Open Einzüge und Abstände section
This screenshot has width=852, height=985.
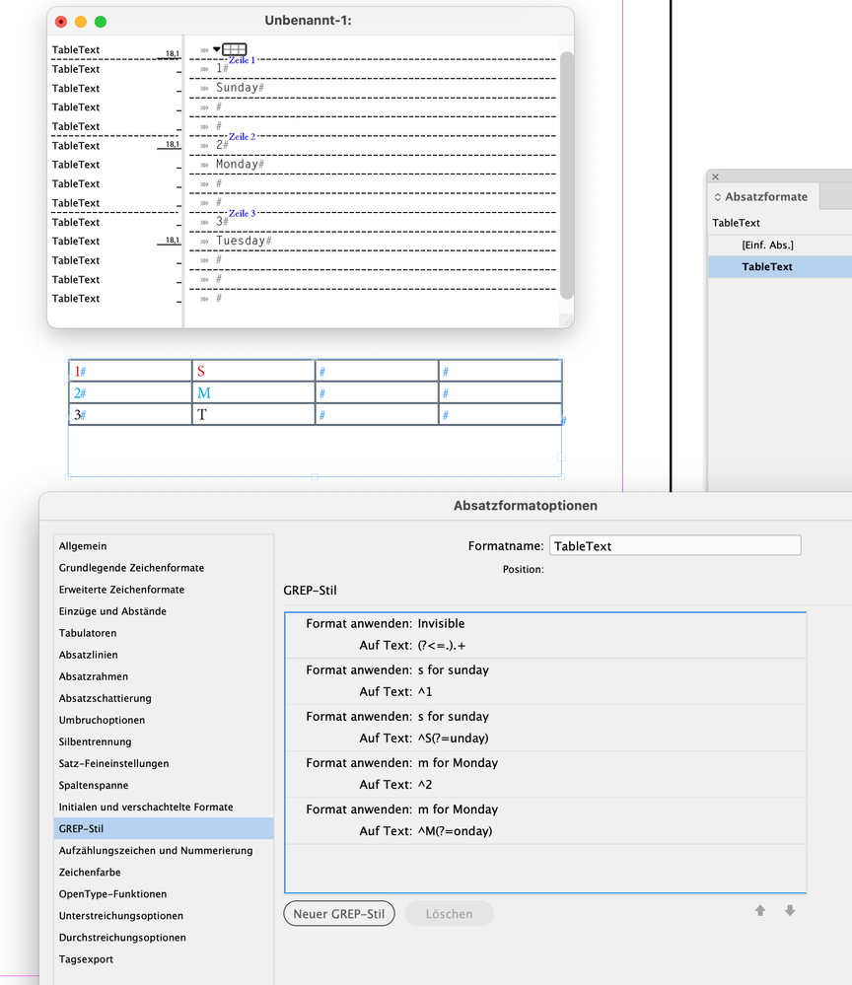coord(164,611)
